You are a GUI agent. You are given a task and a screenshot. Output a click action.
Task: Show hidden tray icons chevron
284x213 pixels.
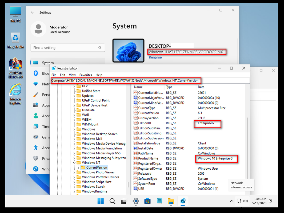coord(232,201)
